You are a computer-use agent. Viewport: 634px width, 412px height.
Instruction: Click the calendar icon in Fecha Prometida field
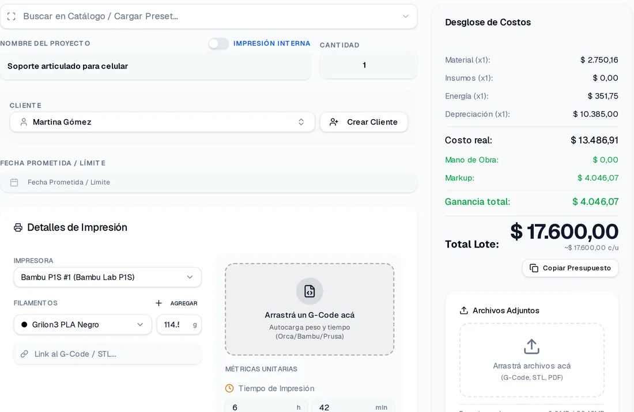point(14,182)
